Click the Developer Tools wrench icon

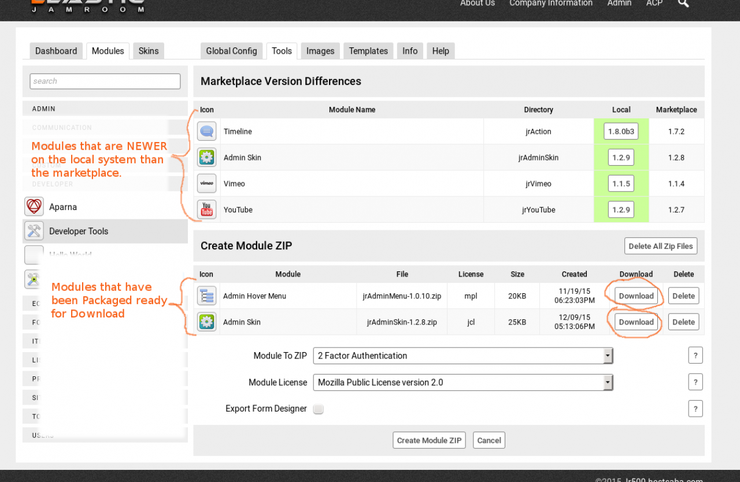tap(34, 231)
